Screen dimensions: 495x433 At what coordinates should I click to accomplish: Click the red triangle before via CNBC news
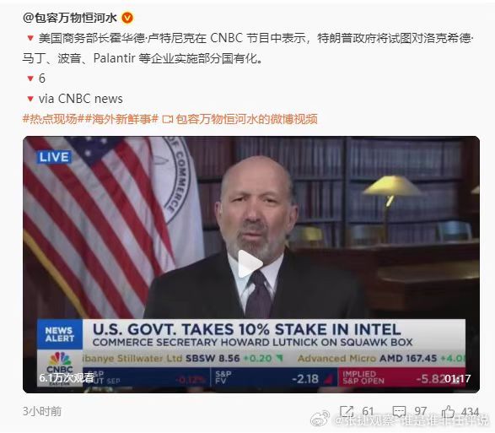coord(30,99)
